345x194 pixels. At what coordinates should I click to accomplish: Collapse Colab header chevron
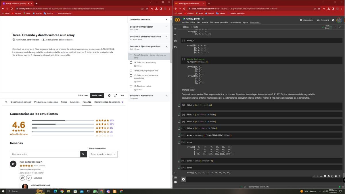click(340, 27)
